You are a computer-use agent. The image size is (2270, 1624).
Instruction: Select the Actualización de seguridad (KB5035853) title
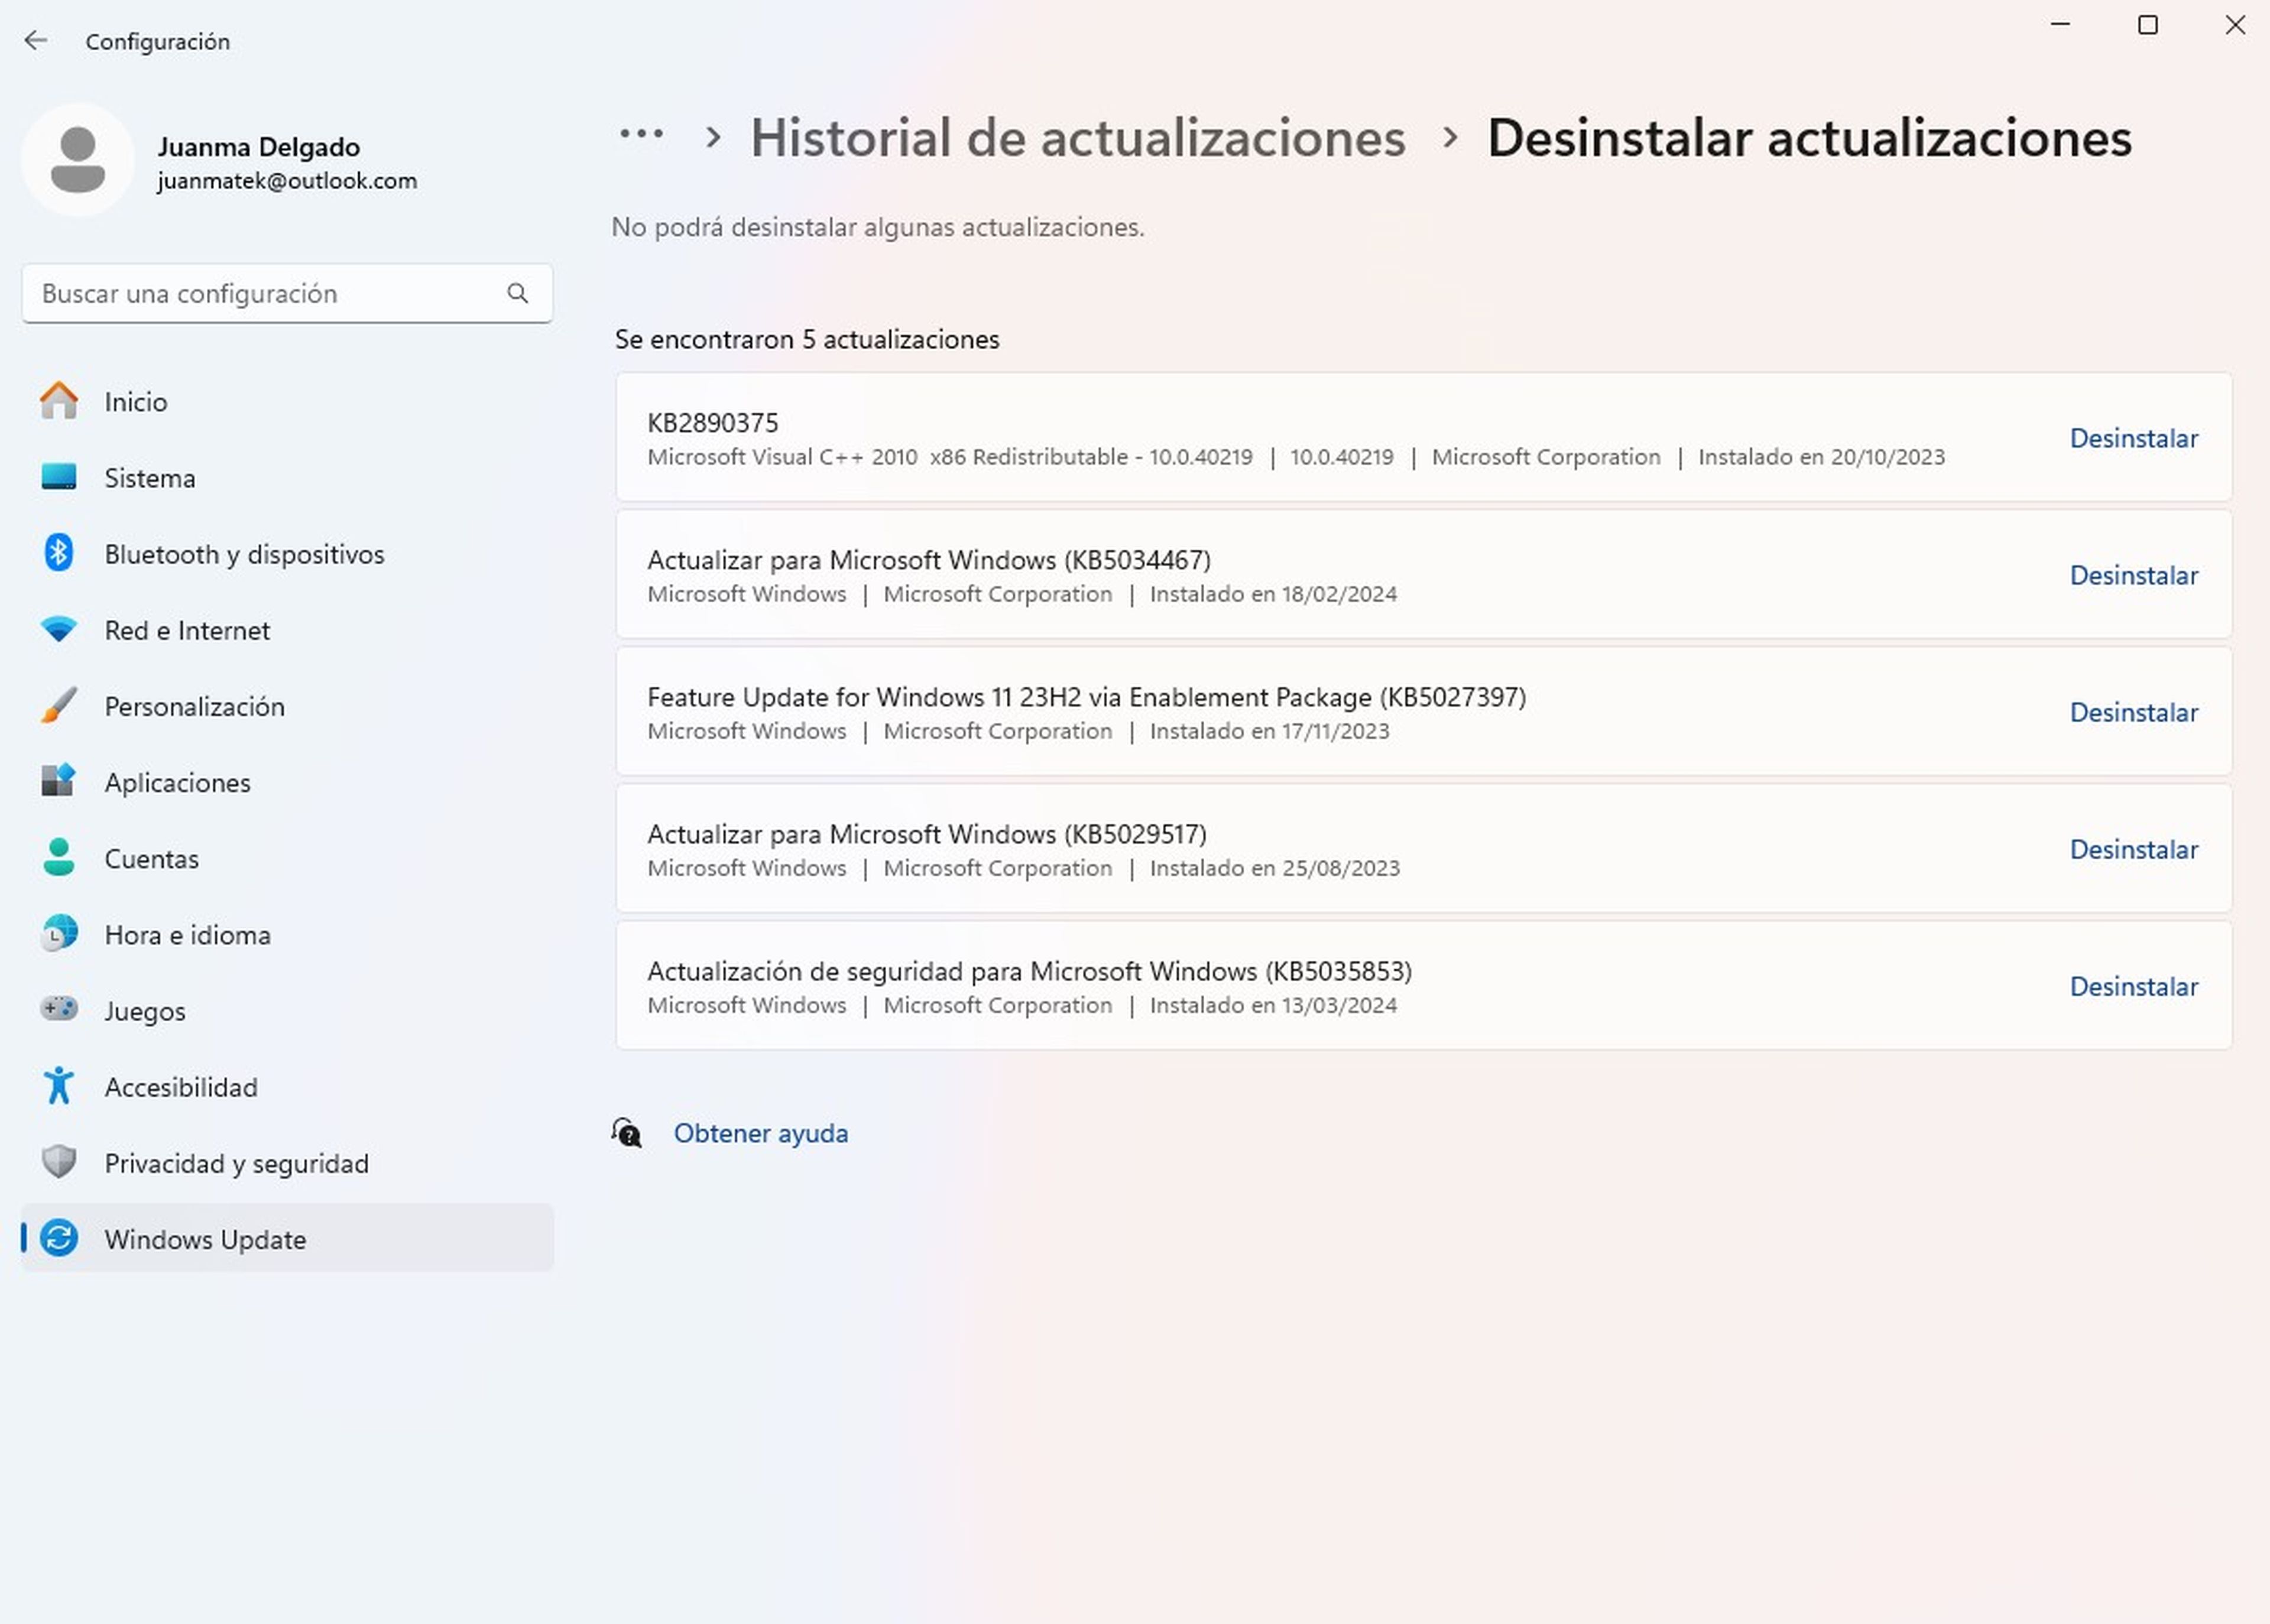[1030, 971]
